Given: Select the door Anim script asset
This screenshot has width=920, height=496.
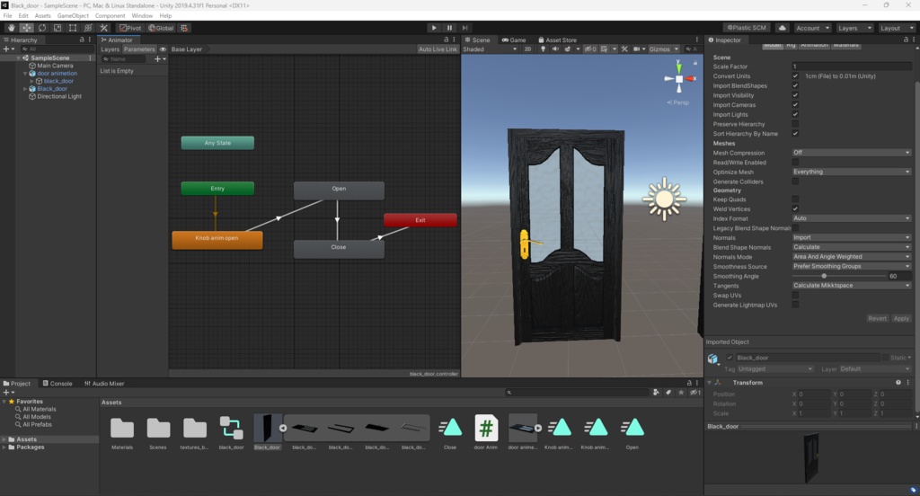Looking at the screenshot, I should coord(486,432).
